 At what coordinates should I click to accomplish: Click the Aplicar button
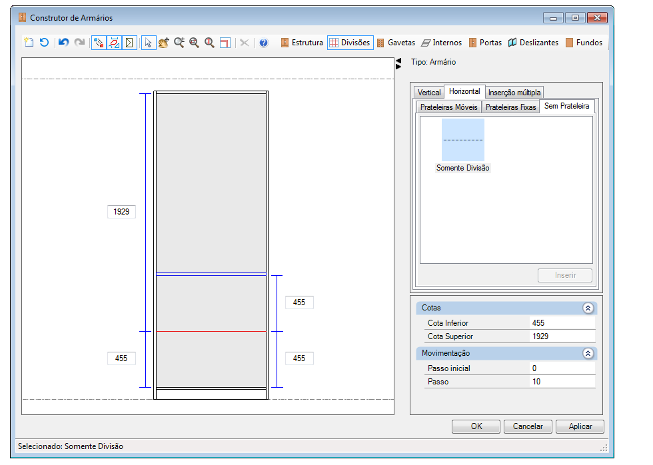[580, 426]
